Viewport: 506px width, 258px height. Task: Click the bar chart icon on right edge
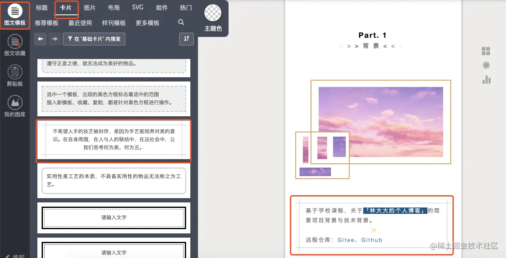486,80
